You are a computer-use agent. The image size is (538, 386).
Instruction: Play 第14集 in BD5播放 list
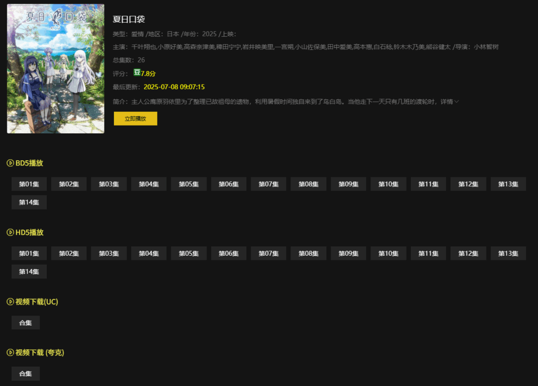point(29,202)
